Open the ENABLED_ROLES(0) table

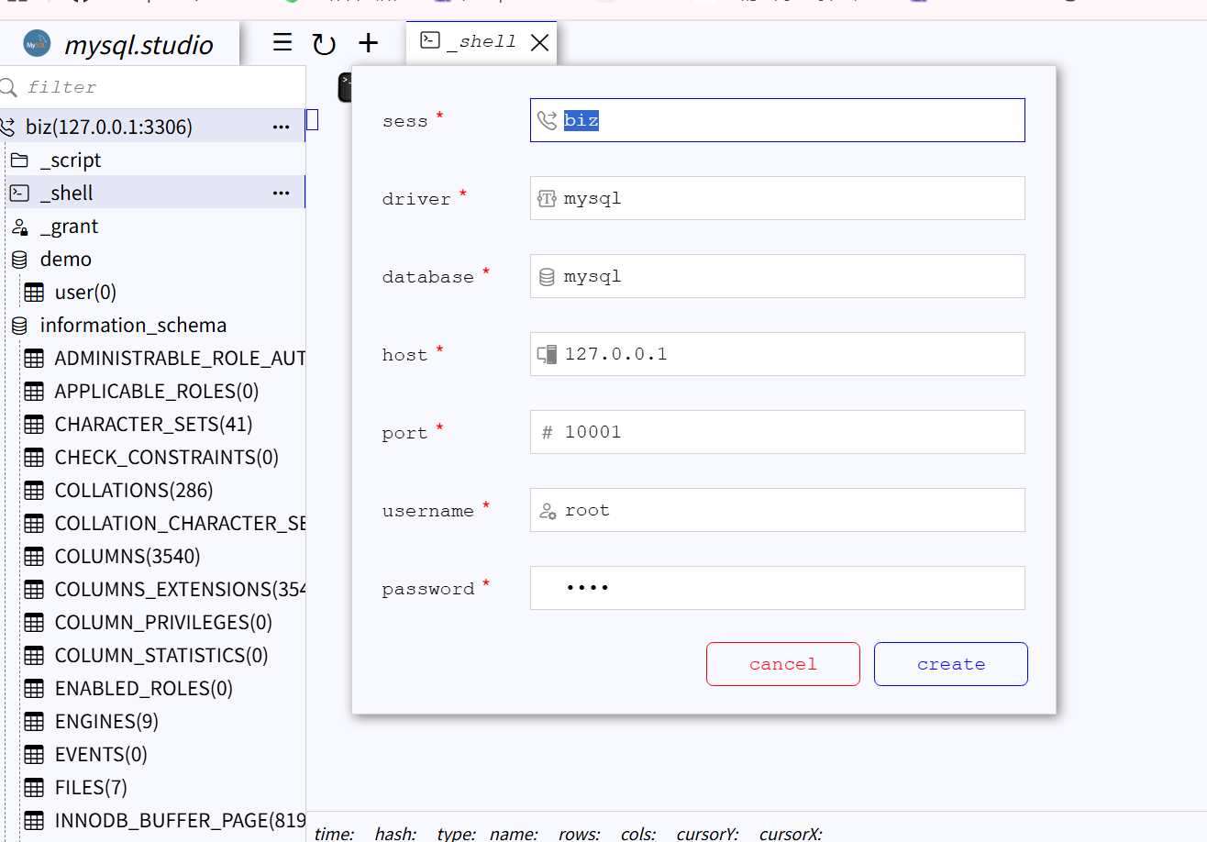click(x=144, y=688)
